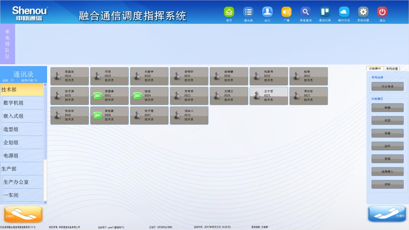Open the 通话记录 call records icon

(325, 12)
